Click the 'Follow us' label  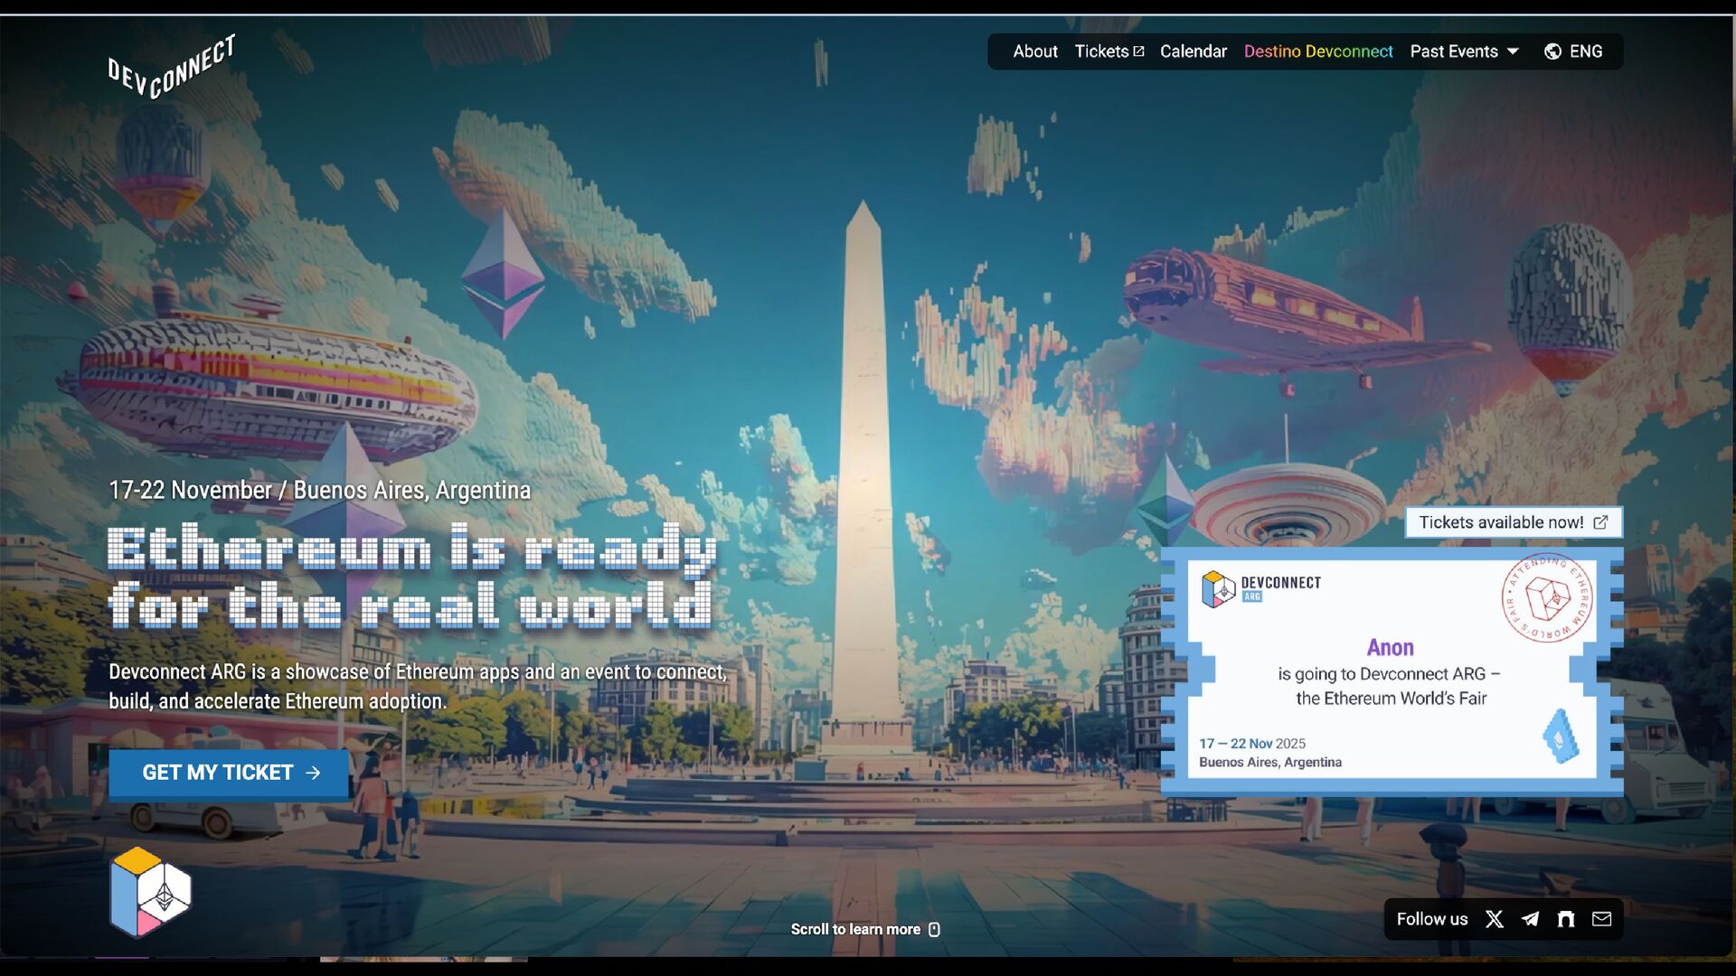click(1431, 919)
